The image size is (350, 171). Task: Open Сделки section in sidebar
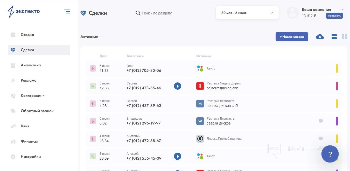click(39, 50)
